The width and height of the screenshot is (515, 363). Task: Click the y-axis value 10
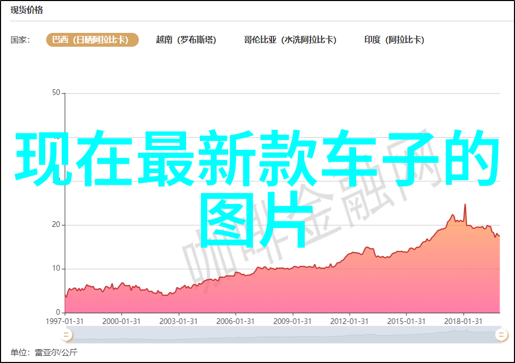click(56, 269)
